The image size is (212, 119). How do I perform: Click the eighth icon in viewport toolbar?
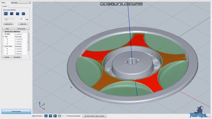point(127,4)
